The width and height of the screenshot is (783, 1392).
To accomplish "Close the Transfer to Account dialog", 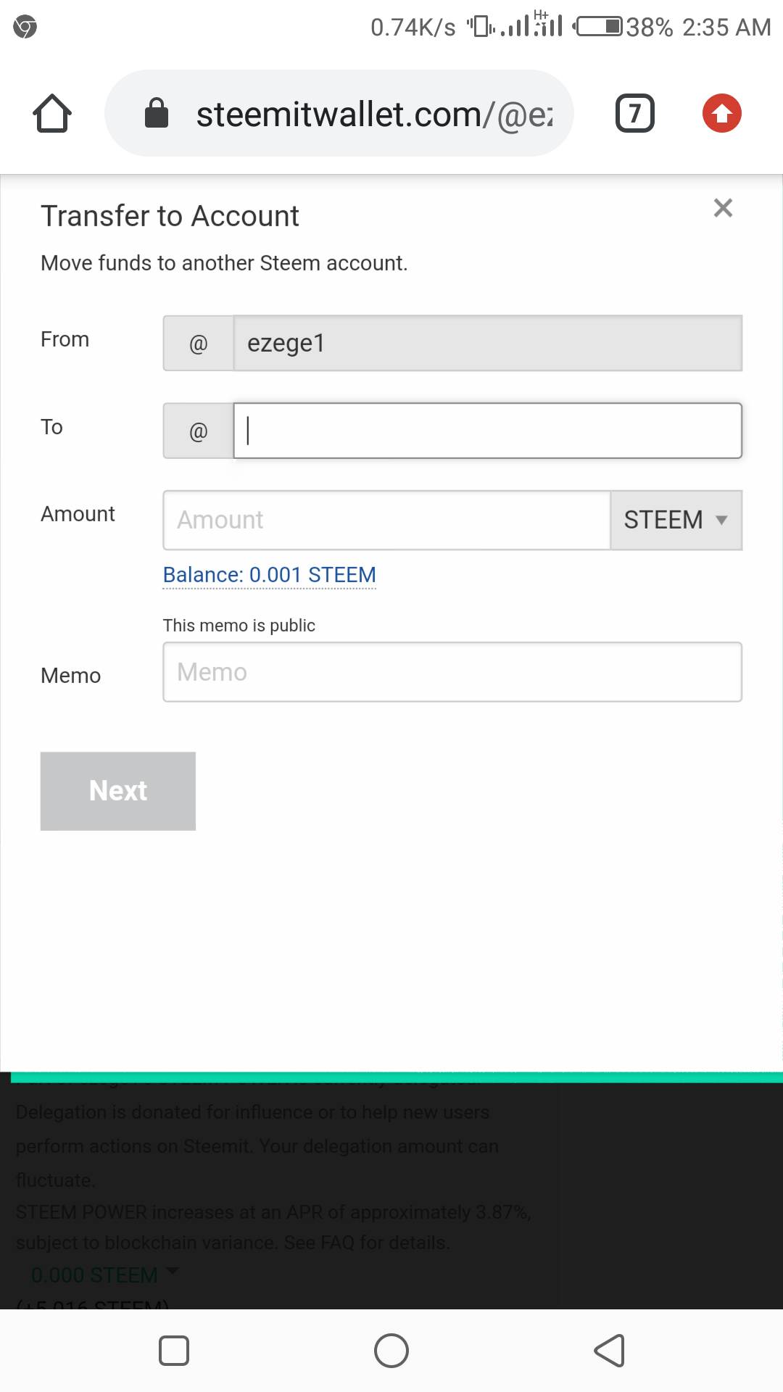I will [x=723, y=208].
